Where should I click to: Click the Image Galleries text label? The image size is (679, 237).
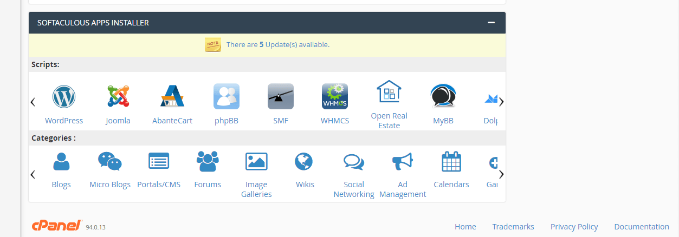tap(256, 189)
